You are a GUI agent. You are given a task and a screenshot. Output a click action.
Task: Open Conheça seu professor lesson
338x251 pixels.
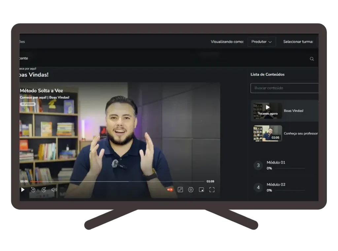click(300, 133)
